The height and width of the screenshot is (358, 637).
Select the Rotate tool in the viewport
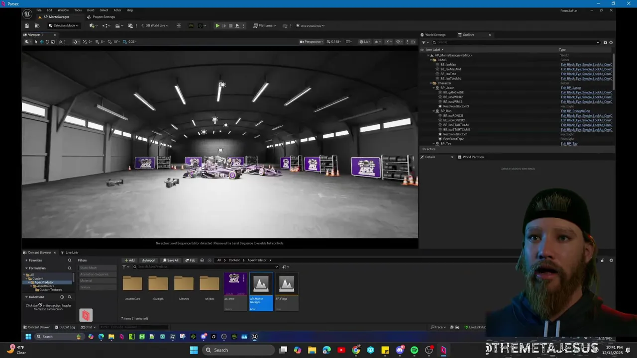coord(47,42)
